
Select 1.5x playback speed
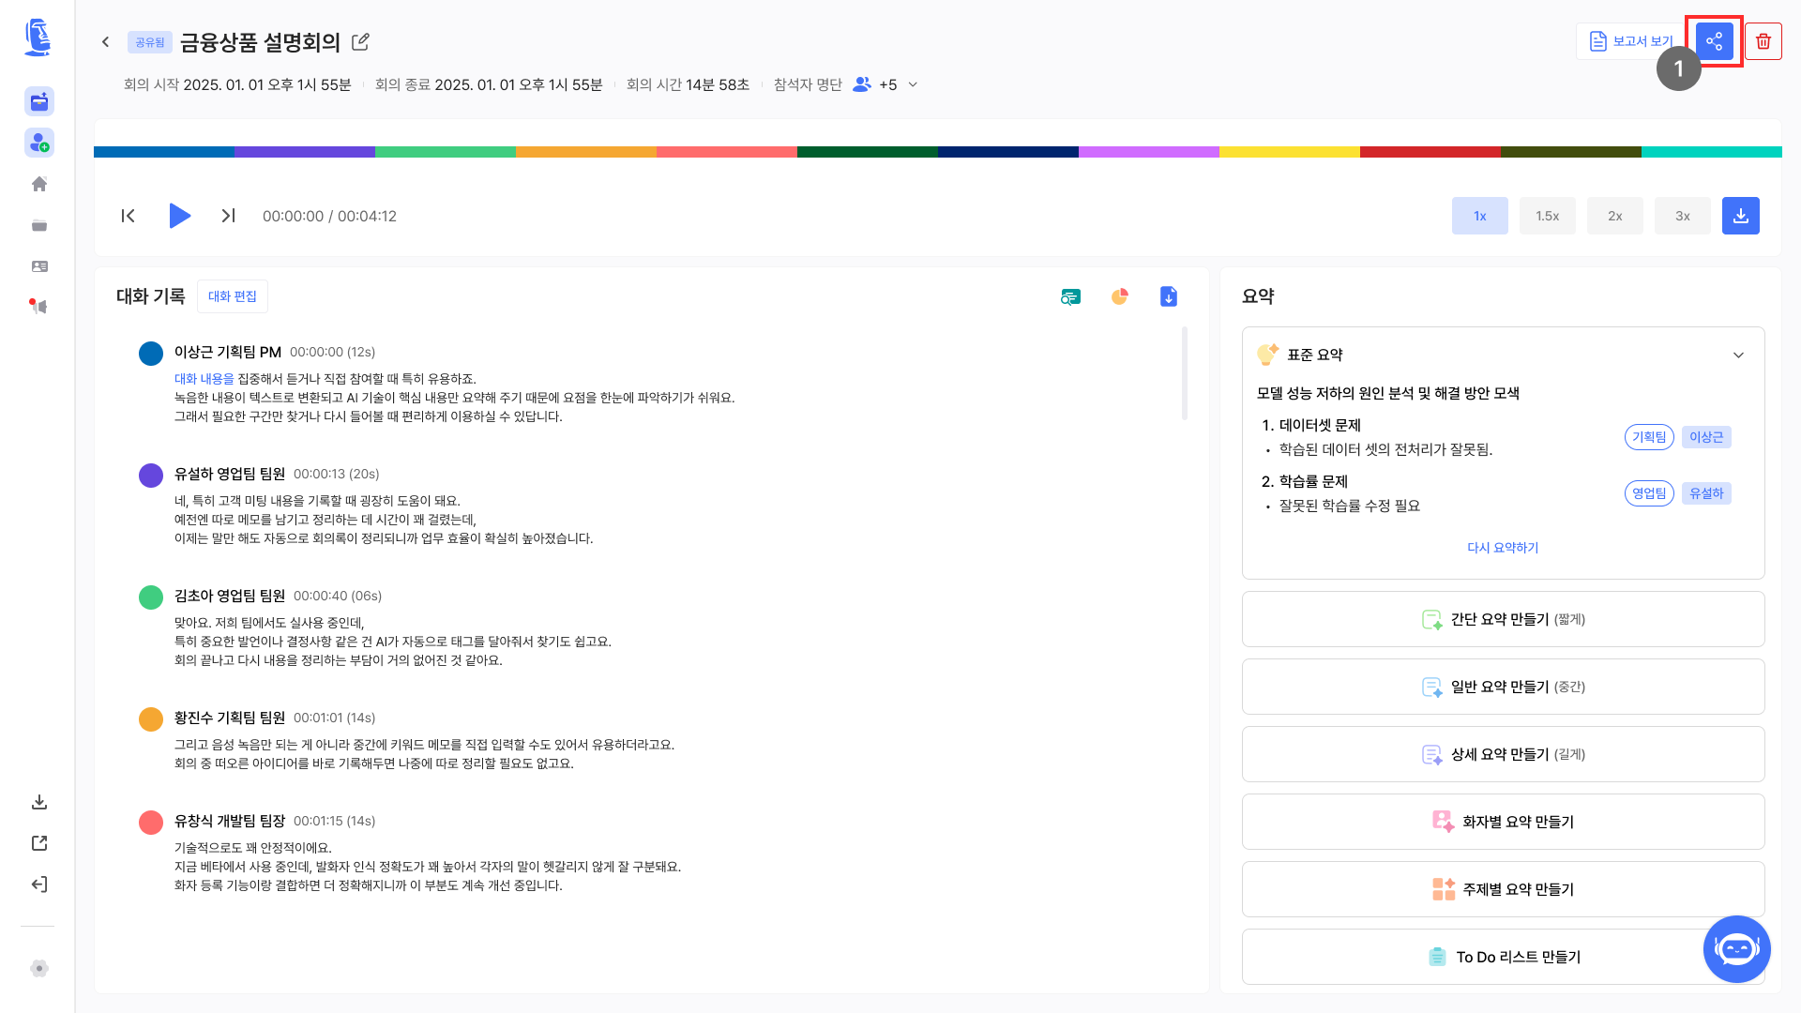click(x=1547, y=216)
